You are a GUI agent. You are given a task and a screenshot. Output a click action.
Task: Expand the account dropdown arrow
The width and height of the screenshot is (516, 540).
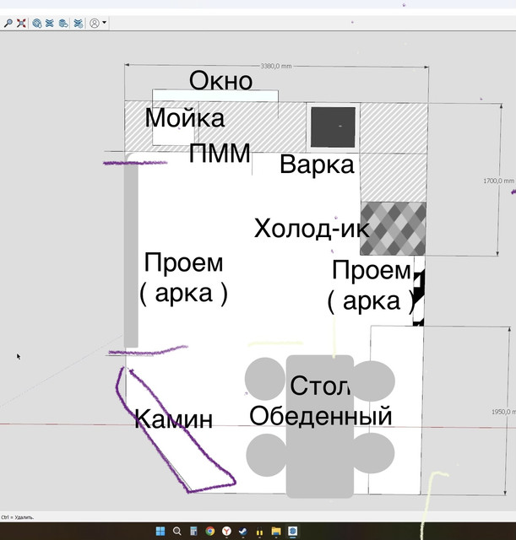pos(104,23)
